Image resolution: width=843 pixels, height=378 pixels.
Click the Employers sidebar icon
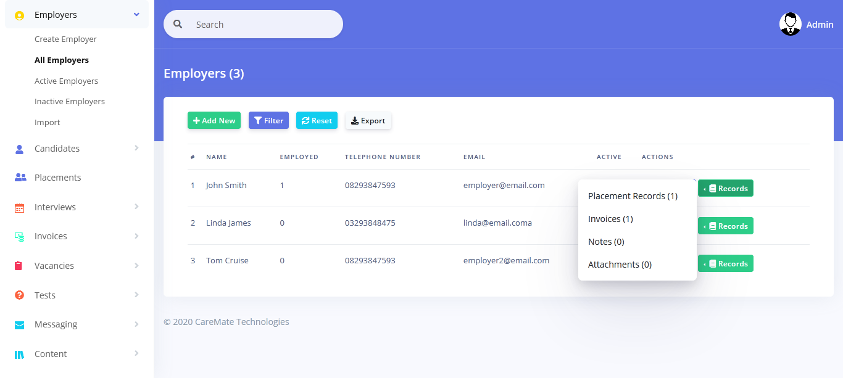click(19, 15)
